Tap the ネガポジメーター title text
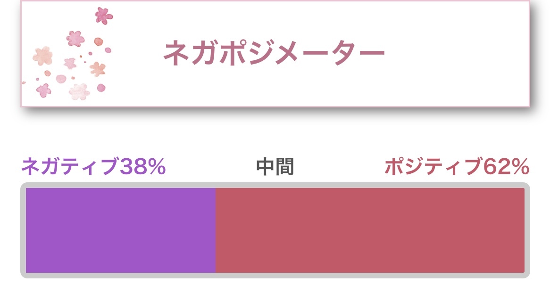The height and width of the screenshot is (301, 550). [275, 52]
